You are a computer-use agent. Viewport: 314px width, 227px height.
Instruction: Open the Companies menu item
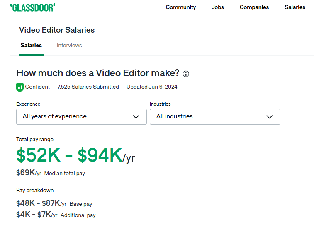point(254,7)
